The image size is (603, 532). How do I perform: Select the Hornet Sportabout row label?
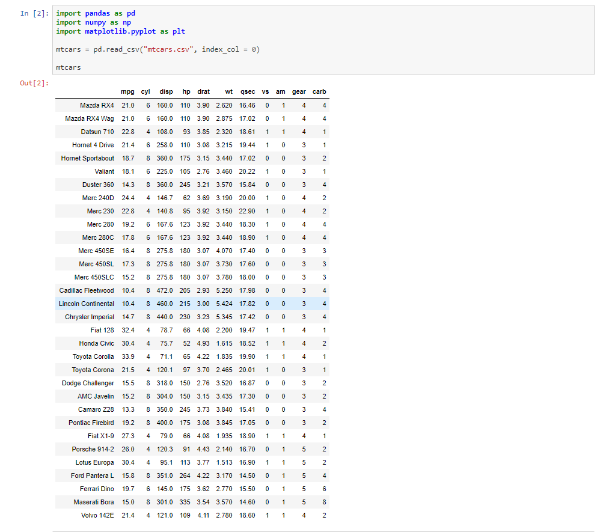coord(88,158)
